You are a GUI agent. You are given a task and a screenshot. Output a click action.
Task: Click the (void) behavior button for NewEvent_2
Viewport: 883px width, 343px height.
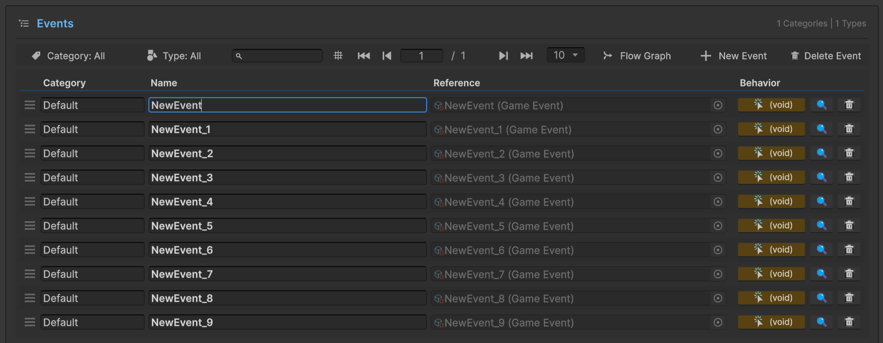point(771,153)
